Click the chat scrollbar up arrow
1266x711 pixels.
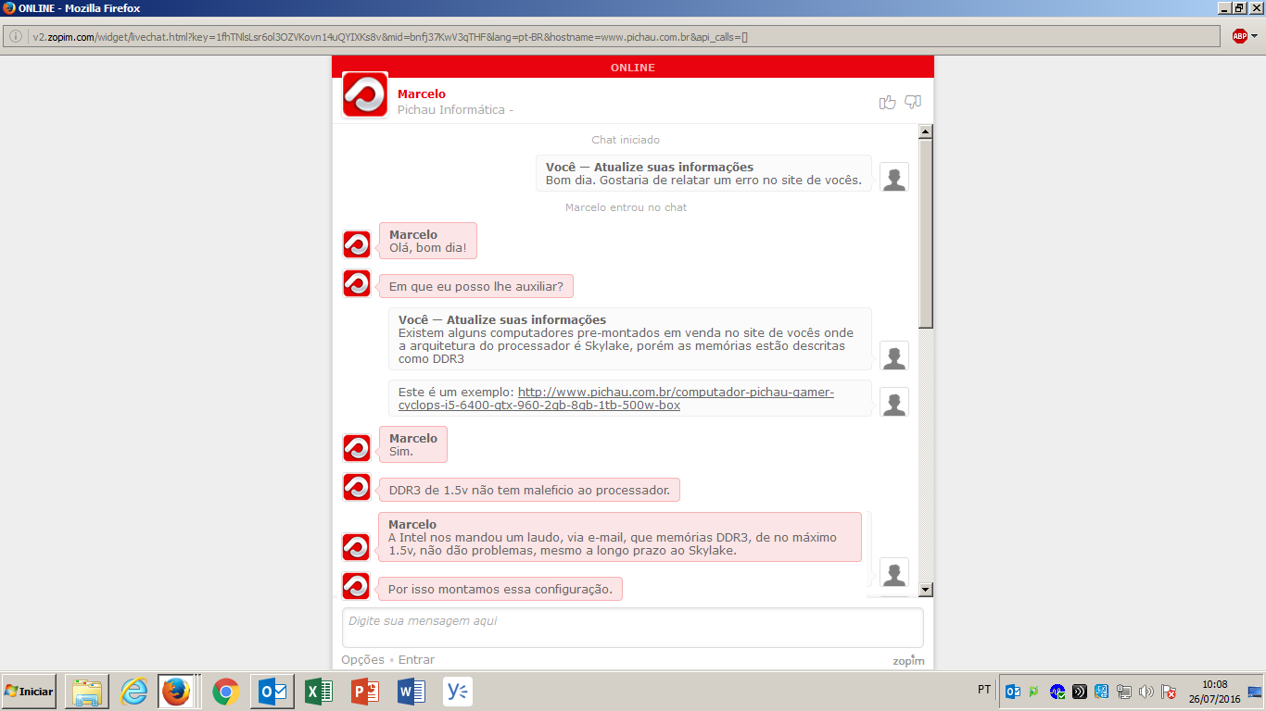click(925, 131)
